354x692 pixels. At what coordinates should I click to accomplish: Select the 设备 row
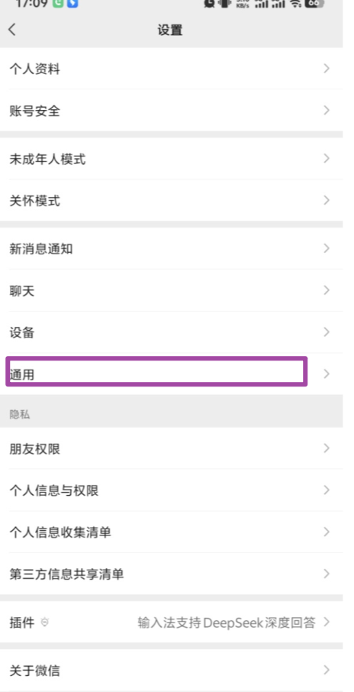[x=171, y=332]
